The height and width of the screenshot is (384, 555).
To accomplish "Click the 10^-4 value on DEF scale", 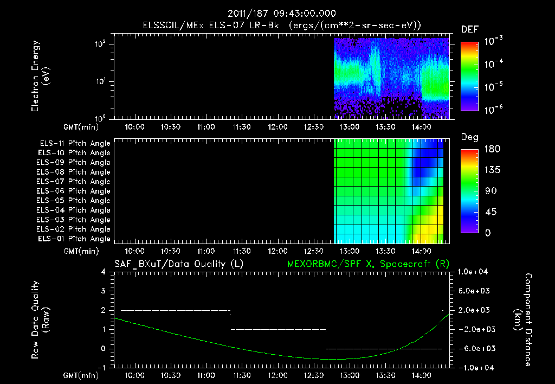I will pyautogui.click(x=493, y=63).
